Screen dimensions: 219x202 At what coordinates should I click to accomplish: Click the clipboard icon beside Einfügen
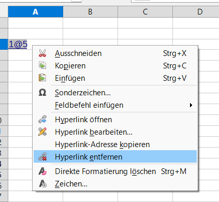coord(42,78)
